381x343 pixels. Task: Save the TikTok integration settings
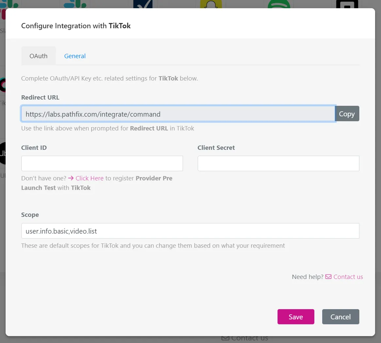pyautogui.click(x=296, y=316)
